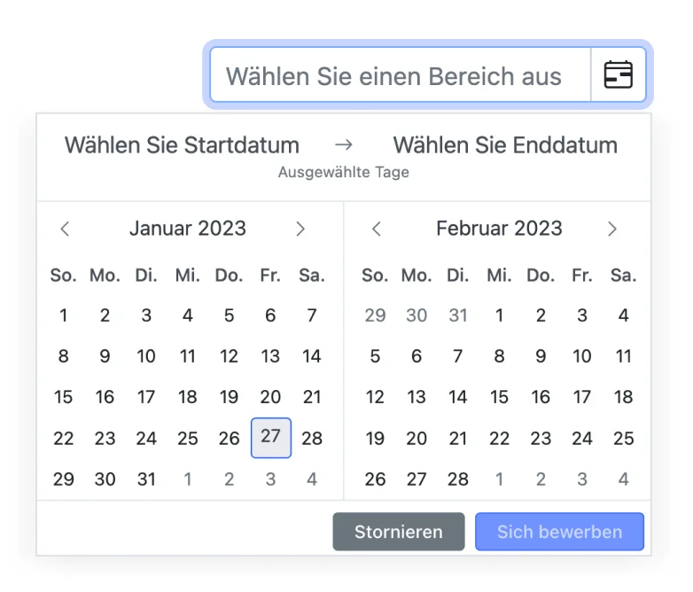The width and height of the screenshot is (693, 592).
Task: Go to next month from Februar 2023
Action: [612, 229]
